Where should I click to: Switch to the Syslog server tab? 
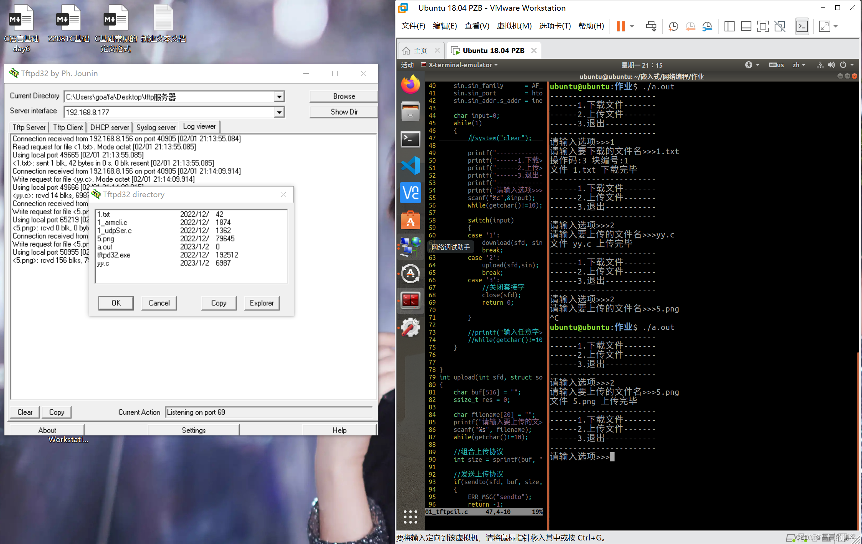tap(156, 127)
